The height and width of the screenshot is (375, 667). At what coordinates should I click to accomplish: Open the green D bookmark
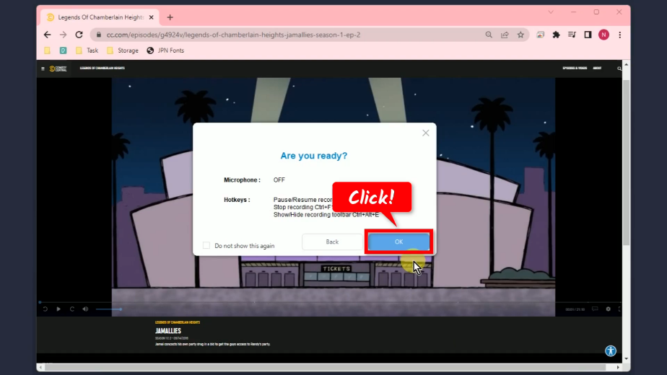tap(63, 50)
